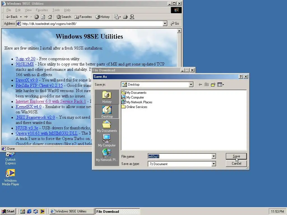This screenshot has height=215, width=287.
Task: Open the File menu in Internet Explorer
Action: coord(9,10)
